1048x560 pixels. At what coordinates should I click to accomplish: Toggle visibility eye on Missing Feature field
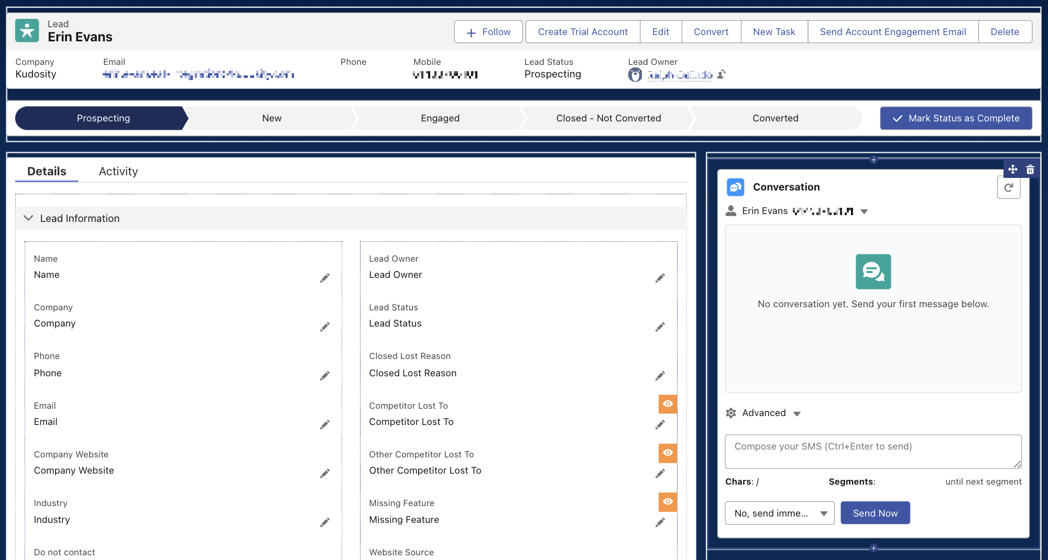(x=668, y=501)
